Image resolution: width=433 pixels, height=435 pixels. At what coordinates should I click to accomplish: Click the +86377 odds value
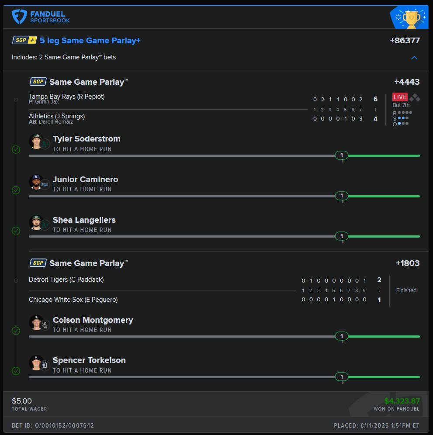pos(405,41)
